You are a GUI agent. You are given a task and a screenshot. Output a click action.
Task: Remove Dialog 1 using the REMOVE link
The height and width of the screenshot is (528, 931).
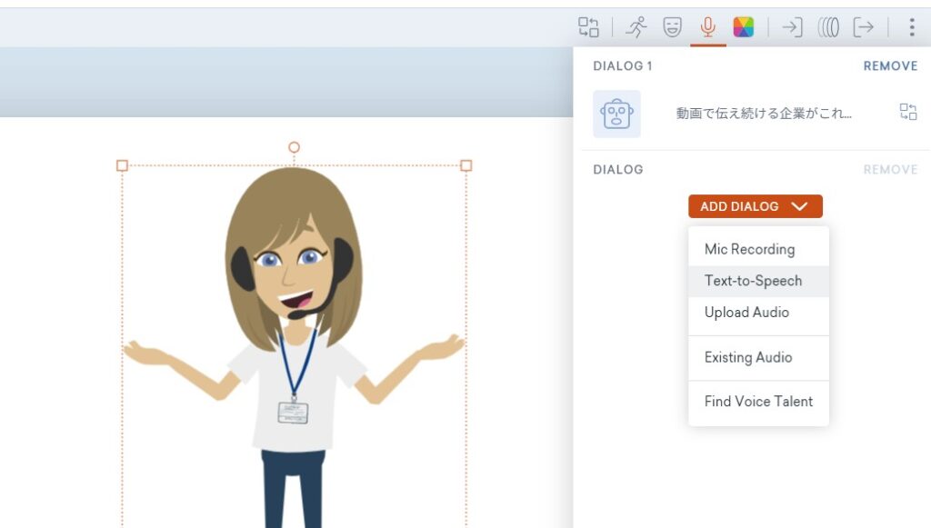pos(890,66)
